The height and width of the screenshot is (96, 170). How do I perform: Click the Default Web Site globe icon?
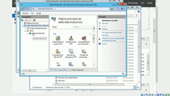point(30,33)
